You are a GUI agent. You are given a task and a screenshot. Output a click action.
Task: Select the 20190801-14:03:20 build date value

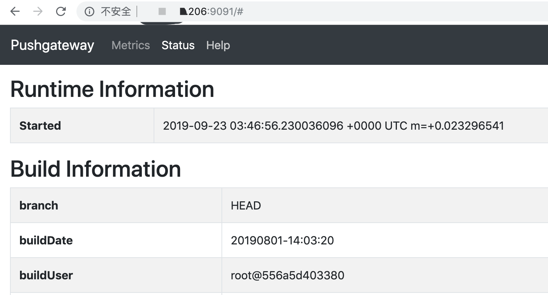(x=282, y=240)
